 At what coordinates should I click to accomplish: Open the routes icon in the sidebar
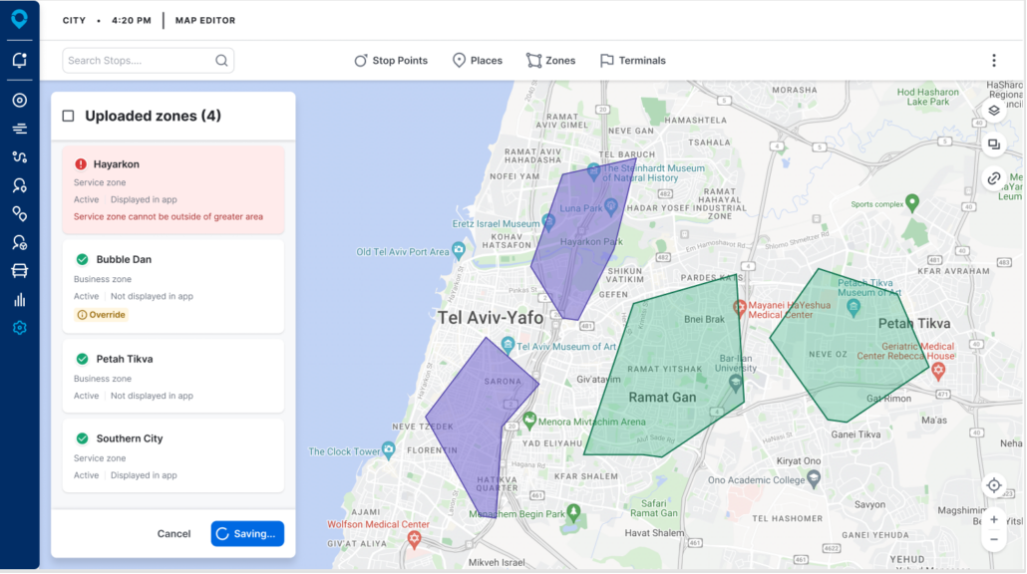click(x=20, y=157)
